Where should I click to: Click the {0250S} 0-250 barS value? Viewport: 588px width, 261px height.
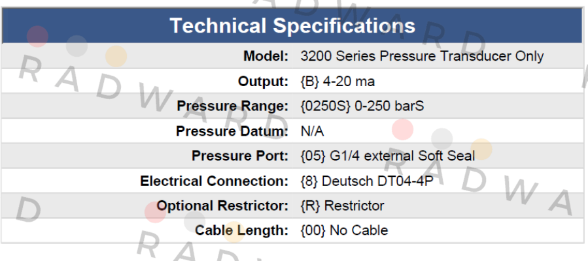click(362, 106)
